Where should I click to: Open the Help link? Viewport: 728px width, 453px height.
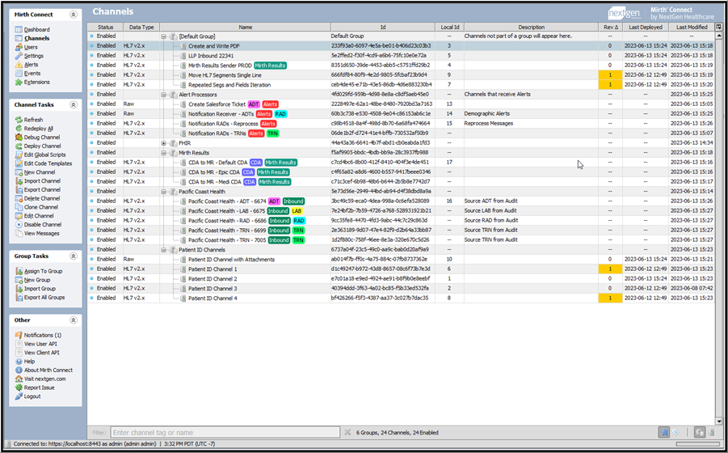point(29,362)
